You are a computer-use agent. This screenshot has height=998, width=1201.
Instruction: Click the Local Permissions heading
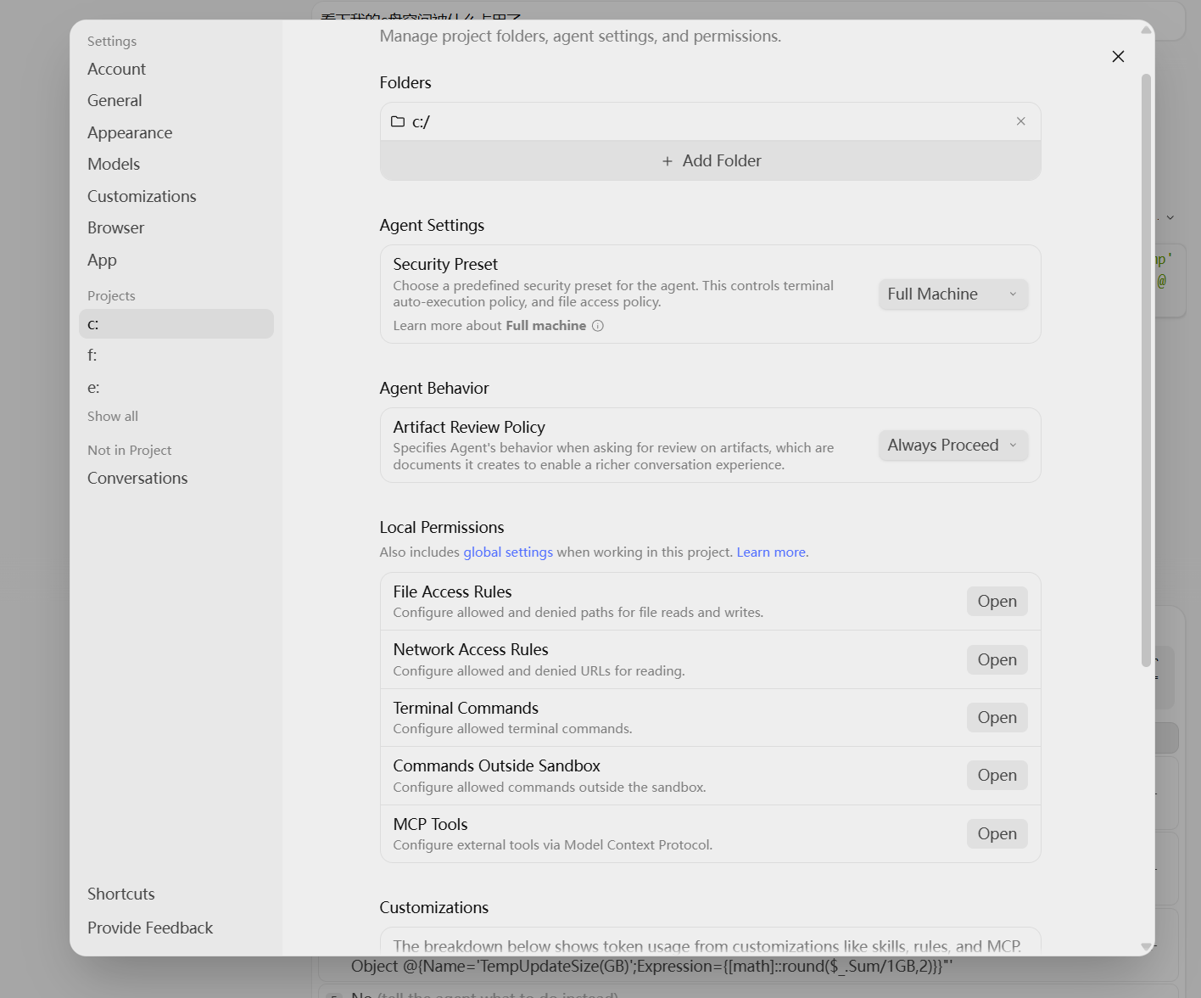[x=442, y=527]
